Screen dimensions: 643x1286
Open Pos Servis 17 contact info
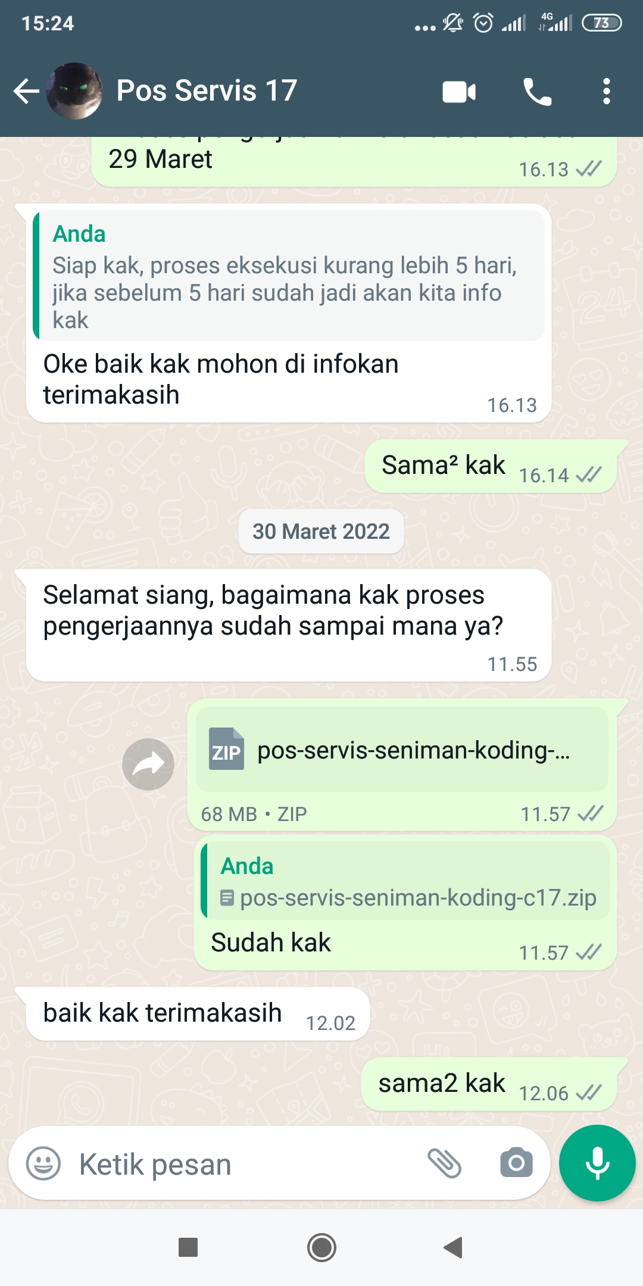click(207, 90)
